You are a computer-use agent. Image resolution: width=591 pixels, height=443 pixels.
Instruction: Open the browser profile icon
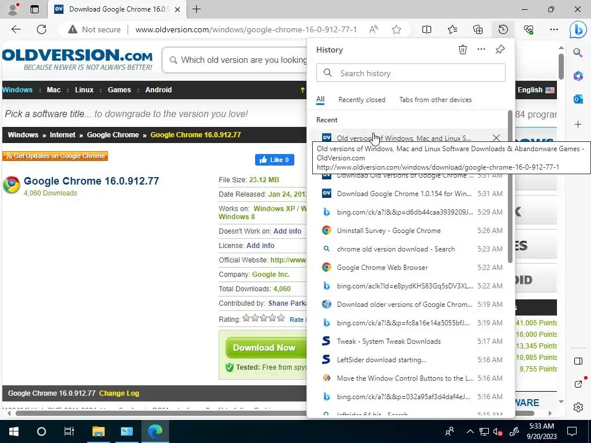(x=13, y=9)
